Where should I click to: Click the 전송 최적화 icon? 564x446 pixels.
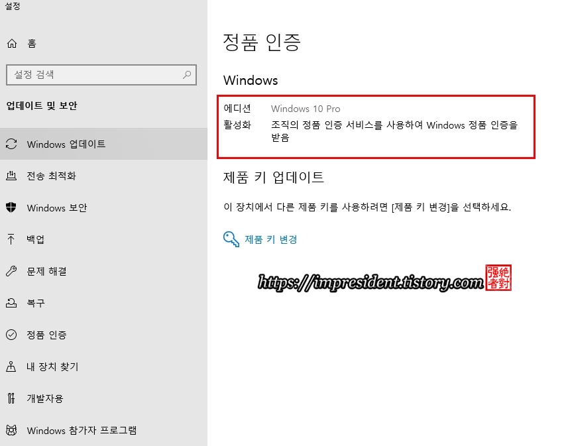click(11, 176)
